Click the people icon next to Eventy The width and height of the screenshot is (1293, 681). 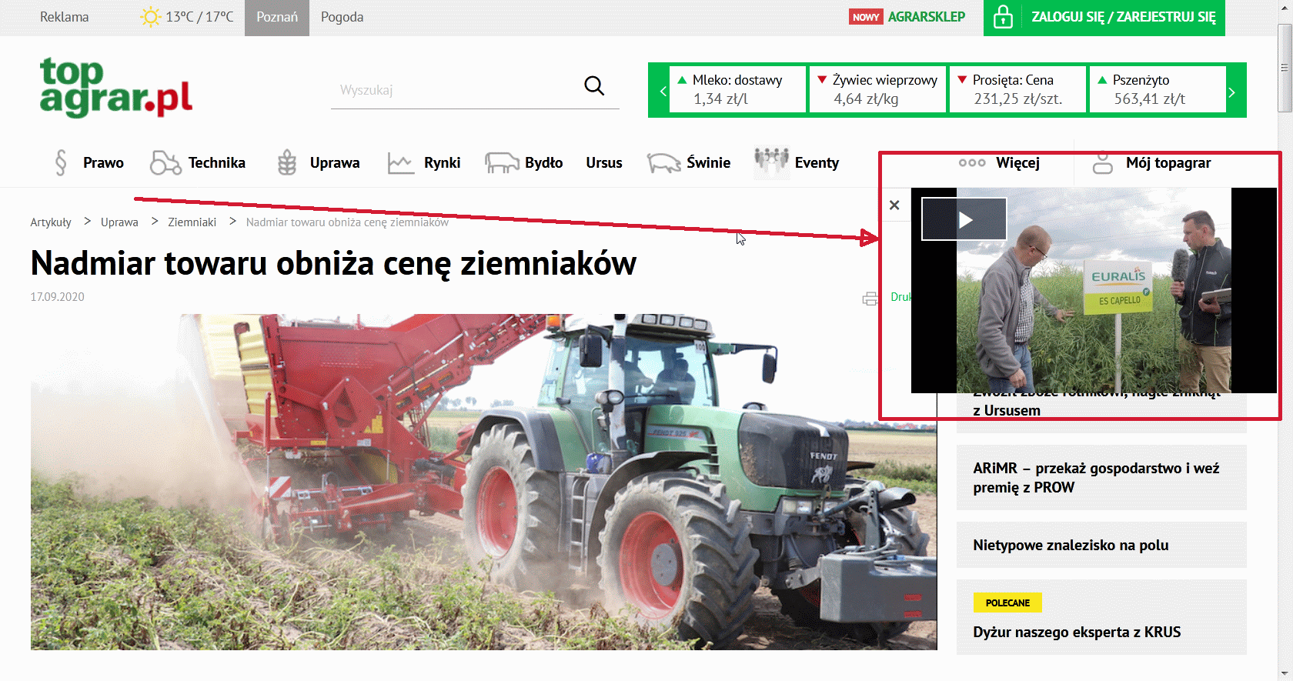[x=772, y=162]
